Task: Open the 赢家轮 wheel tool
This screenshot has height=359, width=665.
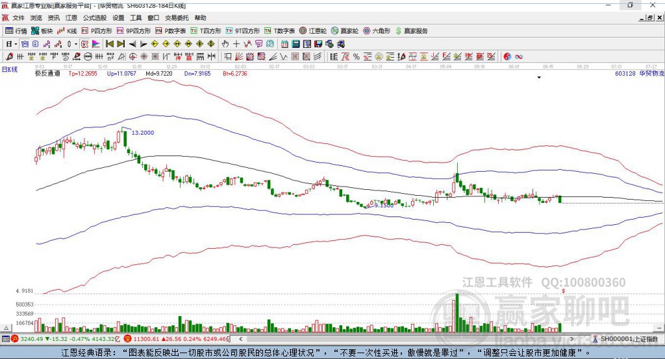Action: (x=345, y=31)
